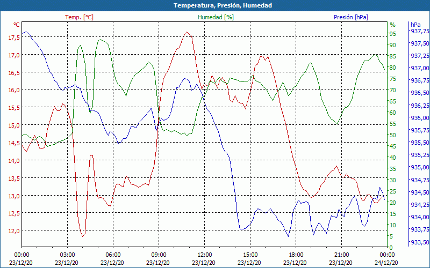This screenshot has width=430, height=268.
Task: Click the '12:00' time axis label
Action: [x=205, y=255]
